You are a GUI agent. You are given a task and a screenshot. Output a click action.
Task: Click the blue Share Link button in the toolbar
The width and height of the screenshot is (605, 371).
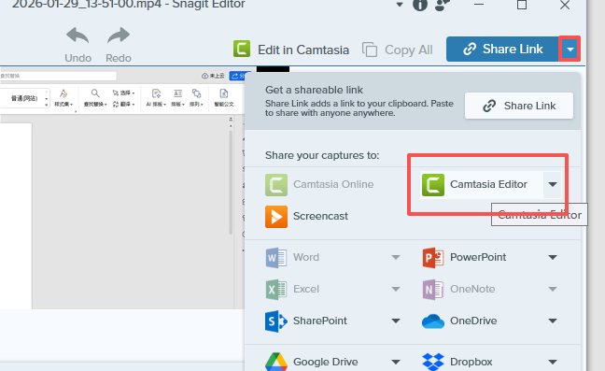502,49
